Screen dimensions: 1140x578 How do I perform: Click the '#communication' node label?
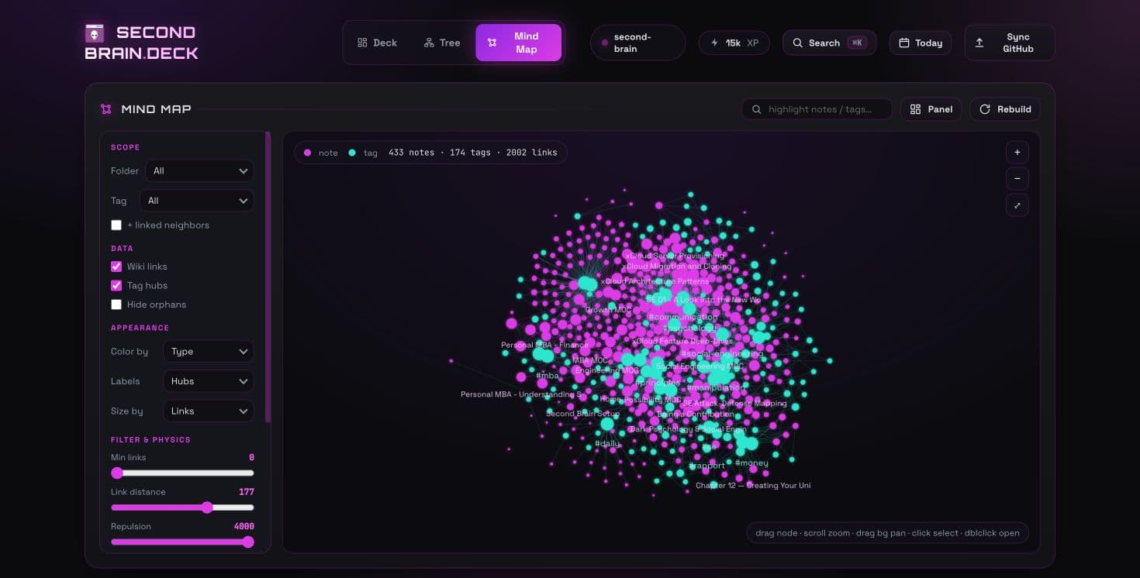pyautogui.click(x=683, y=317)
